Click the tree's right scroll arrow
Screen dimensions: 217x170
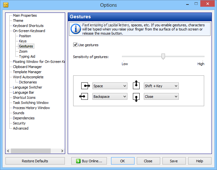pyautogui.click(x=62, y=151)
